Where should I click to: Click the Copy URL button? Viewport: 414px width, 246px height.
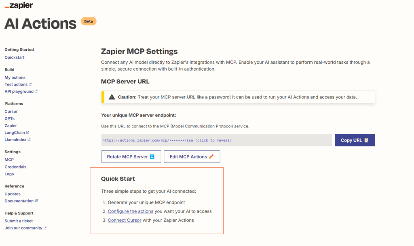355,140
